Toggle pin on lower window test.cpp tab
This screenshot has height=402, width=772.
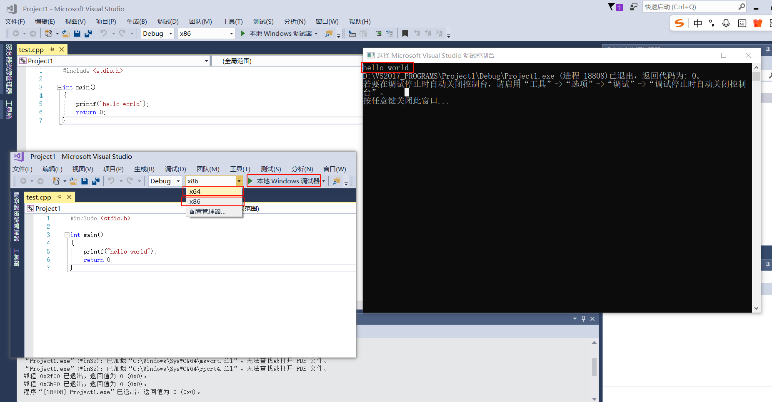coord(60,197)
